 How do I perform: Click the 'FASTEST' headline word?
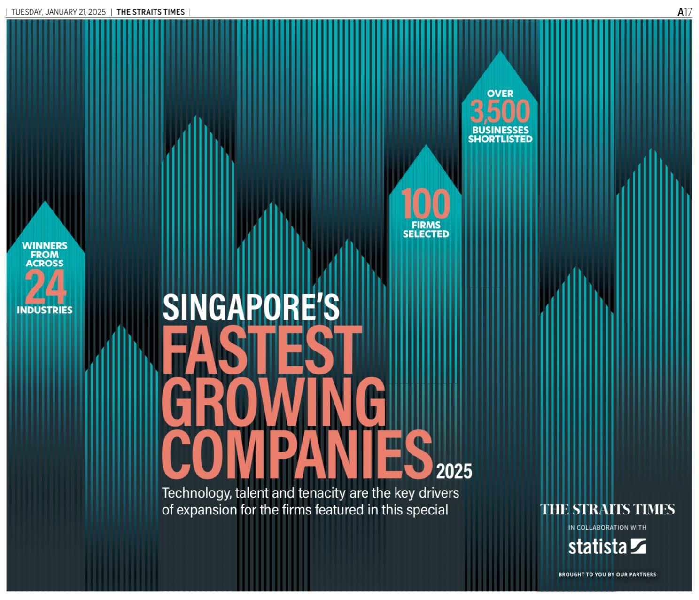point(262,350)
